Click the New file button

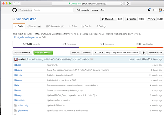click(76, 53)
